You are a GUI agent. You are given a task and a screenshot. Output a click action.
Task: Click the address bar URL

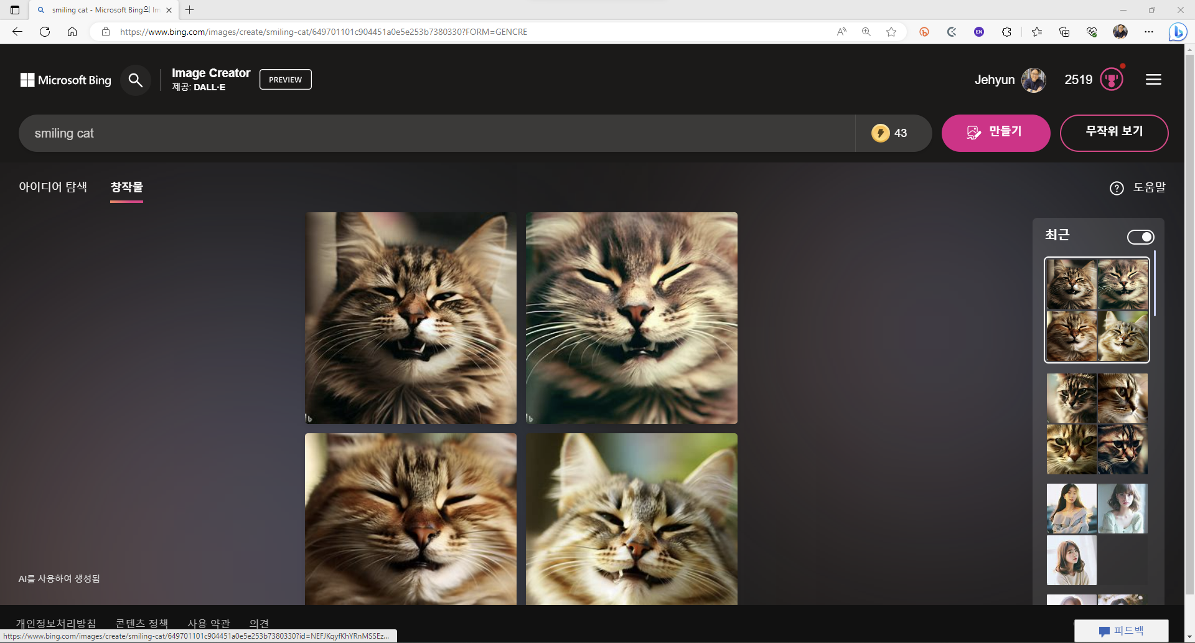(x=324, y=32)
